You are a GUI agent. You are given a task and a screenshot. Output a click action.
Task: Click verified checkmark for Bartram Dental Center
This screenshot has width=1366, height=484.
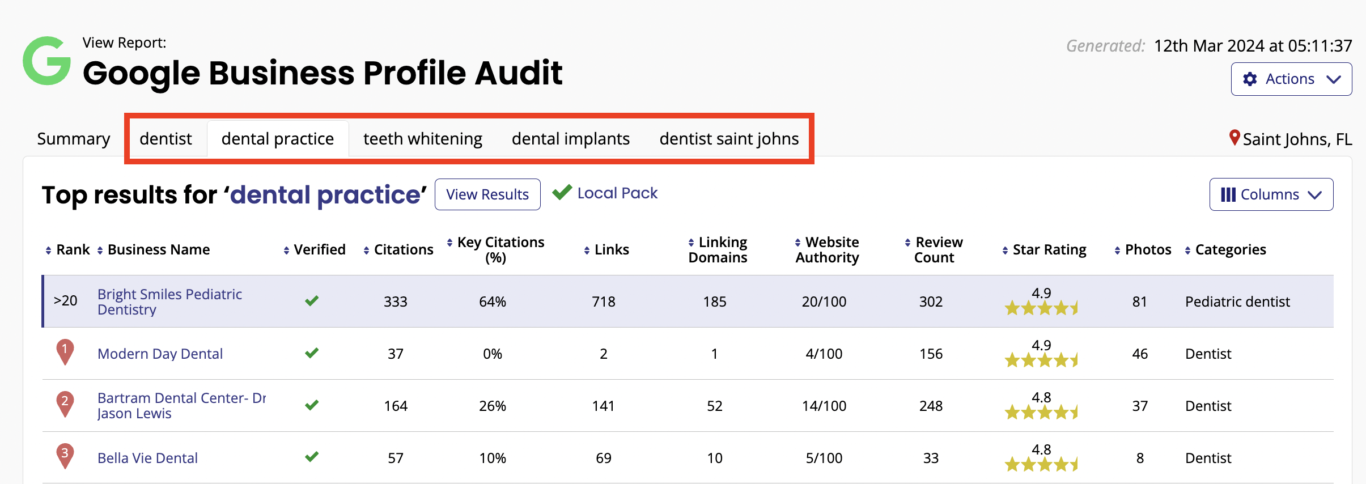[x=312, y=405]
